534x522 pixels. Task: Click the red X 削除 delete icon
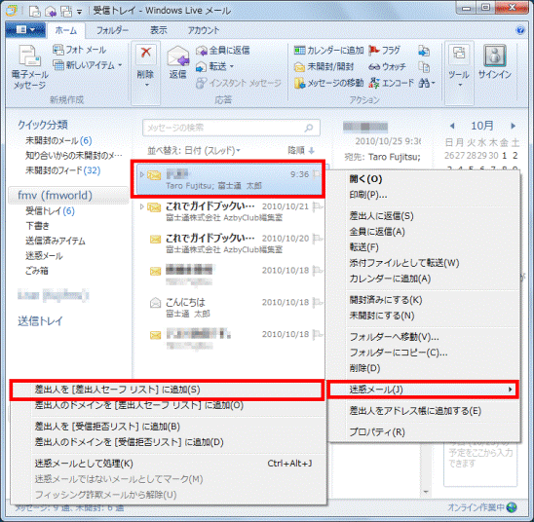pyautogui.click(x=146, y=54)
